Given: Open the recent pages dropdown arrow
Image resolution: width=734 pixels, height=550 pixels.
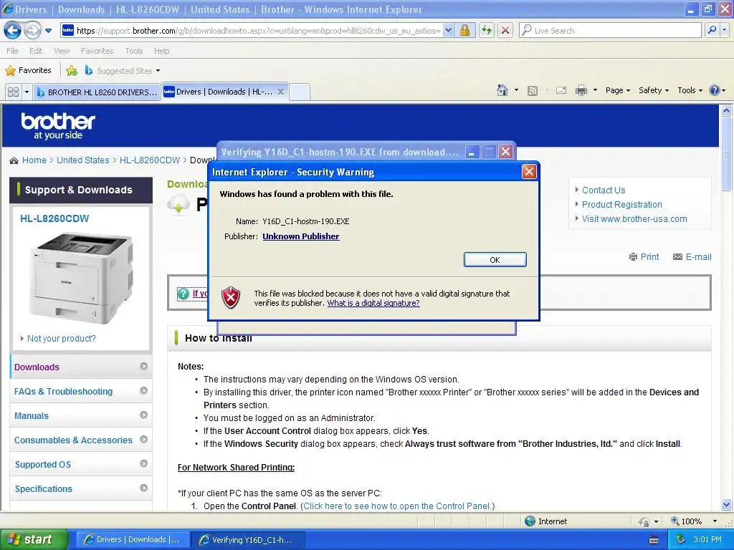Looking at the screenshot, I should pos(48,31).
